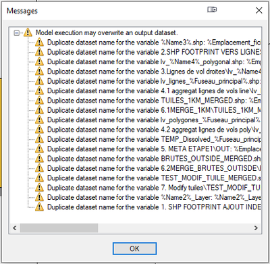
Task: Click the horizontal scrollbar thumb
Action: tap(59, 228)
